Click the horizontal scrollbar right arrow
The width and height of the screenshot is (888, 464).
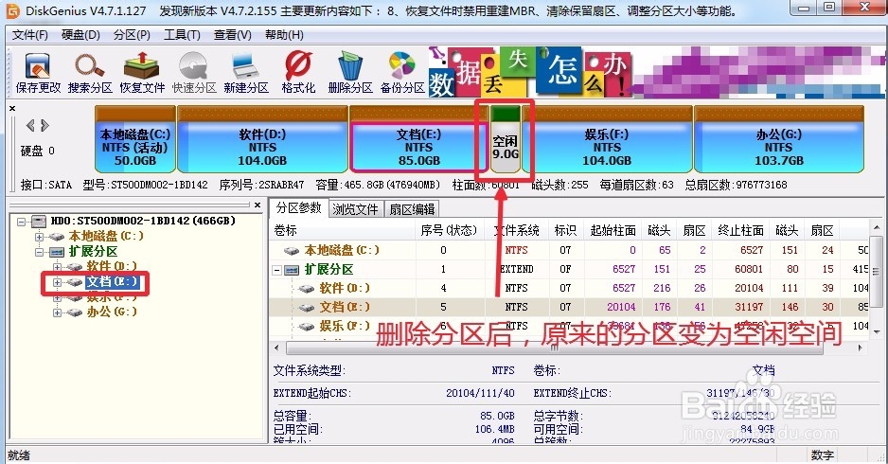[861, 348]
